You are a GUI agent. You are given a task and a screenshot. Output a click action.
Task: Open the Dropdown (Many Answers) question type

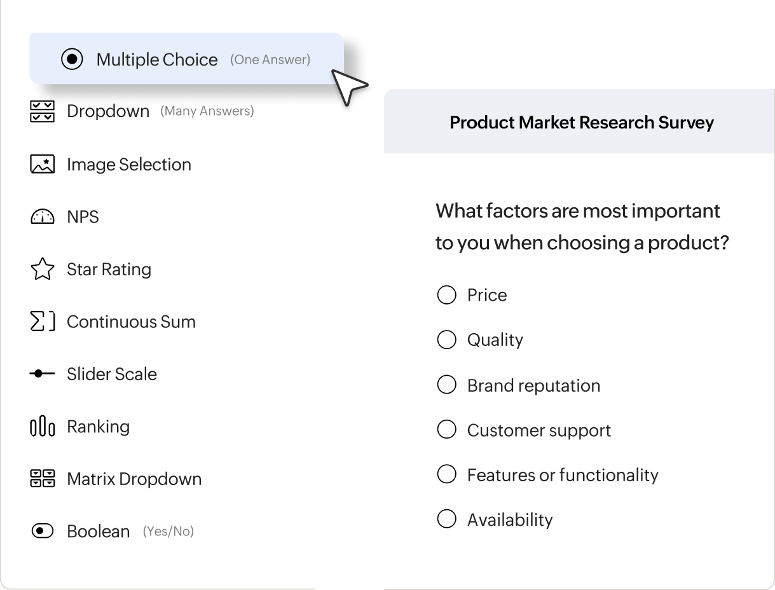click(108, 111)
